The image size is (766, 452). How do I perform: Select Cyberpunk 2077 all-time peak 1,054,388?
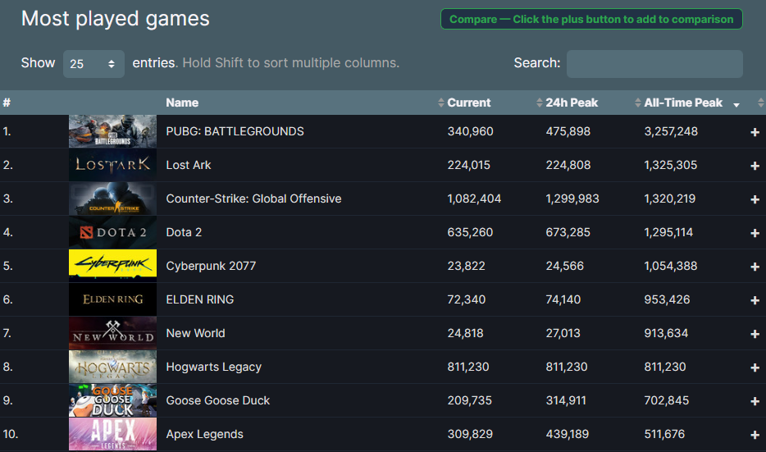pyautogui.click(x=670, y=266)
